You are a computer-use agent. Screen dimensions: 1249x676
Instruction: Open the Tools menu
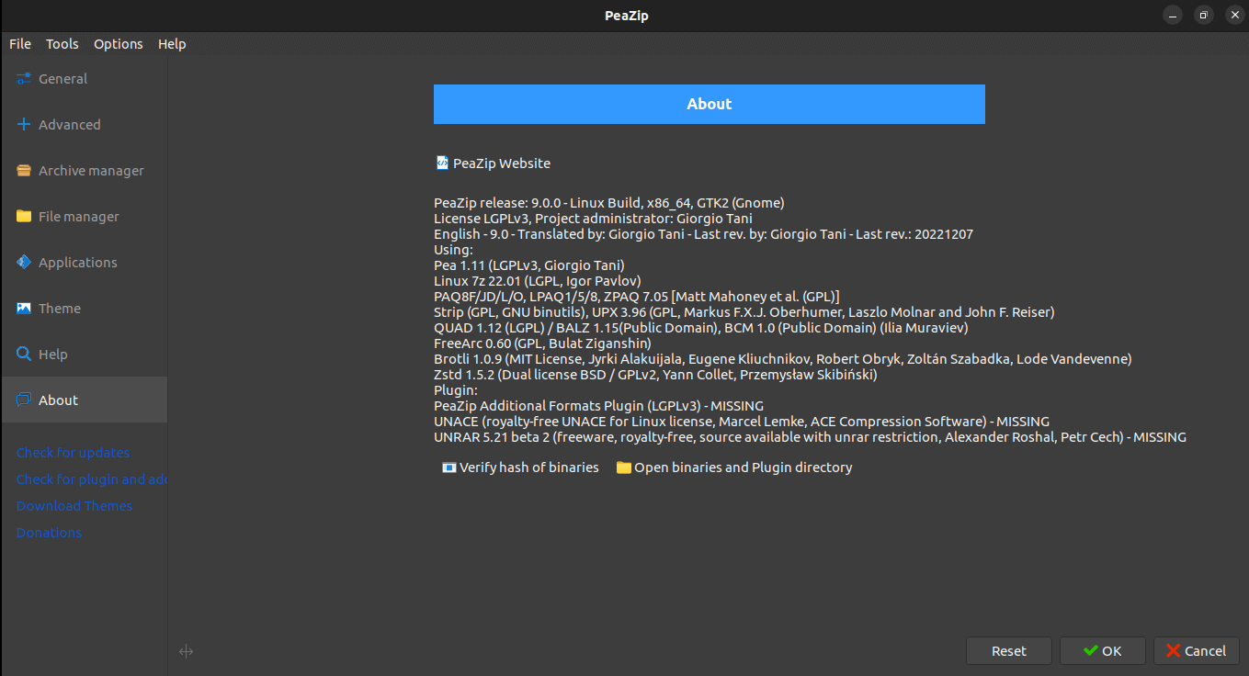tap(62, 44)
